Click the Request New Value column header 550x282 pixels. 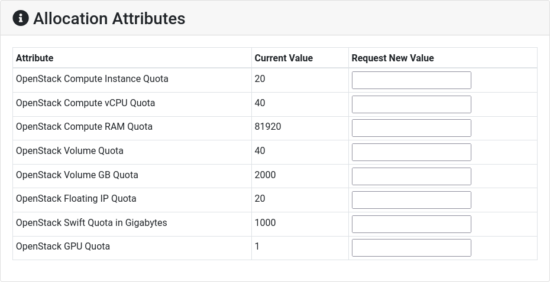393,58
